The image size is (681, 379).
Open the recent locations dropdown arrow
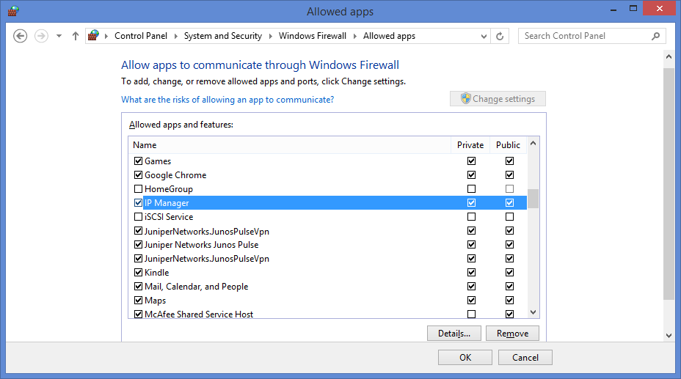(x=59, y=36)
